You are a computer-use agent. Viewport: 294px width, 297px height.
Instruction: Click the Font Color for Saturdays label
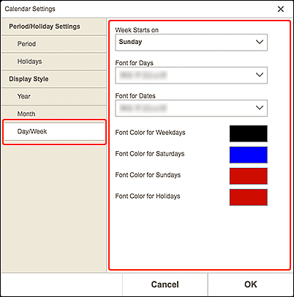point(150,154)
